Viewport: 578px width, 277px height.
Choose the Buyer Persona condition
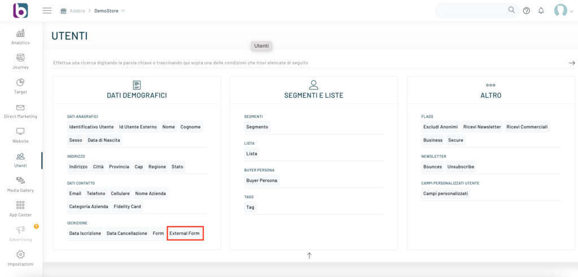[261, 180]
